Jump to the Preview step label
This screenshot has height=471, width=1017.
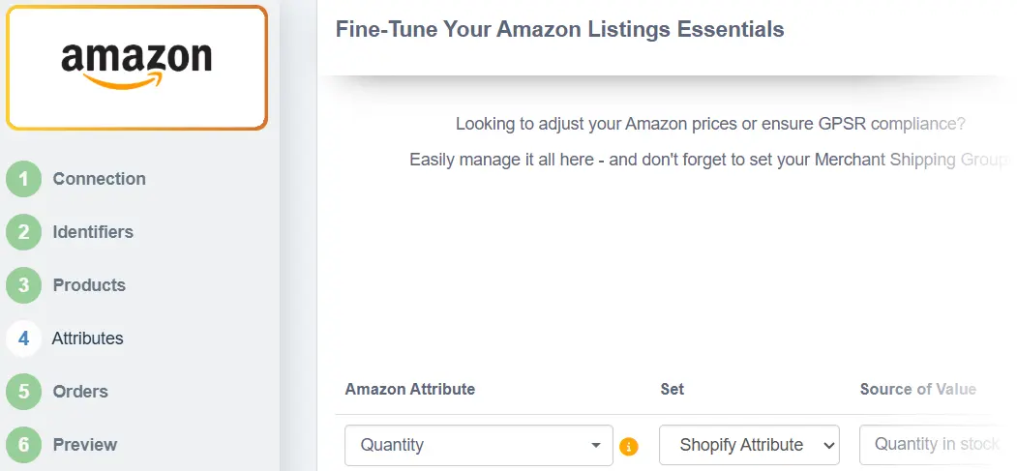[85, 445]
